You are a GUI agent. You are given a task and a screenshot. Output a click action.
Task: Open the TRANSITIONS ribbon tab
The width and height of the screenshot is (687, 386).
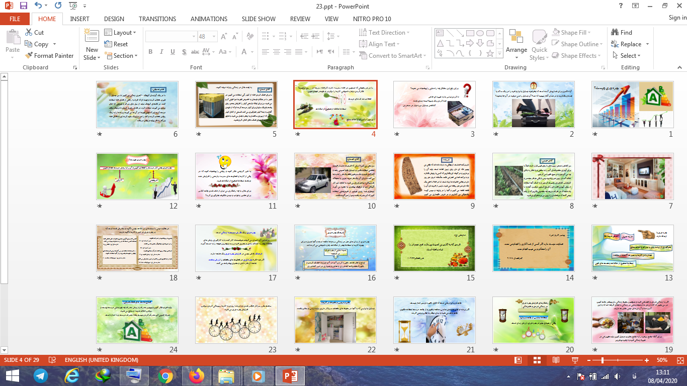157,19
